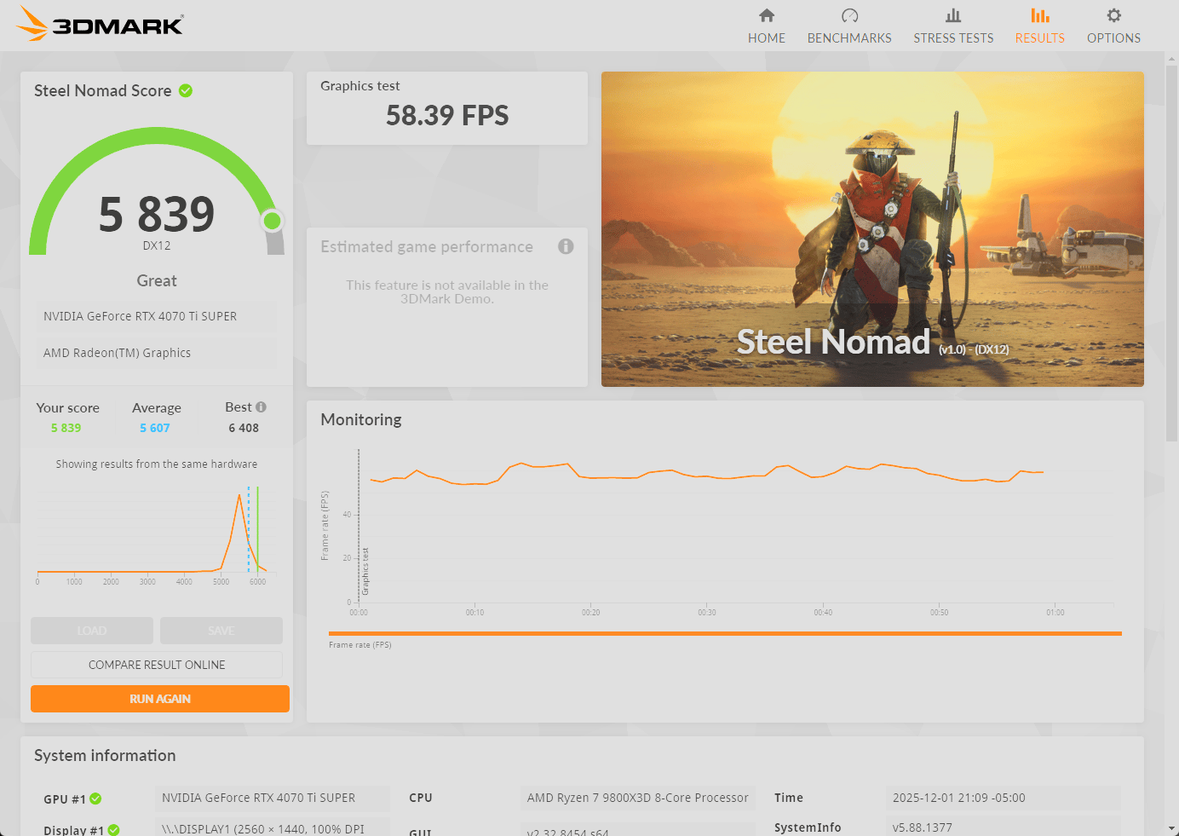This screenshot has height=836, width=1179.
Task: Open Options using the gear icon
Action: point(1113,15)
